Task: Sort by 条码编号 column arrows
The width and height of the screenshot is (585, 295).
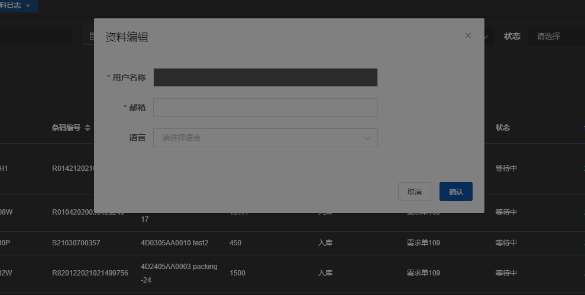Action: 88,128
